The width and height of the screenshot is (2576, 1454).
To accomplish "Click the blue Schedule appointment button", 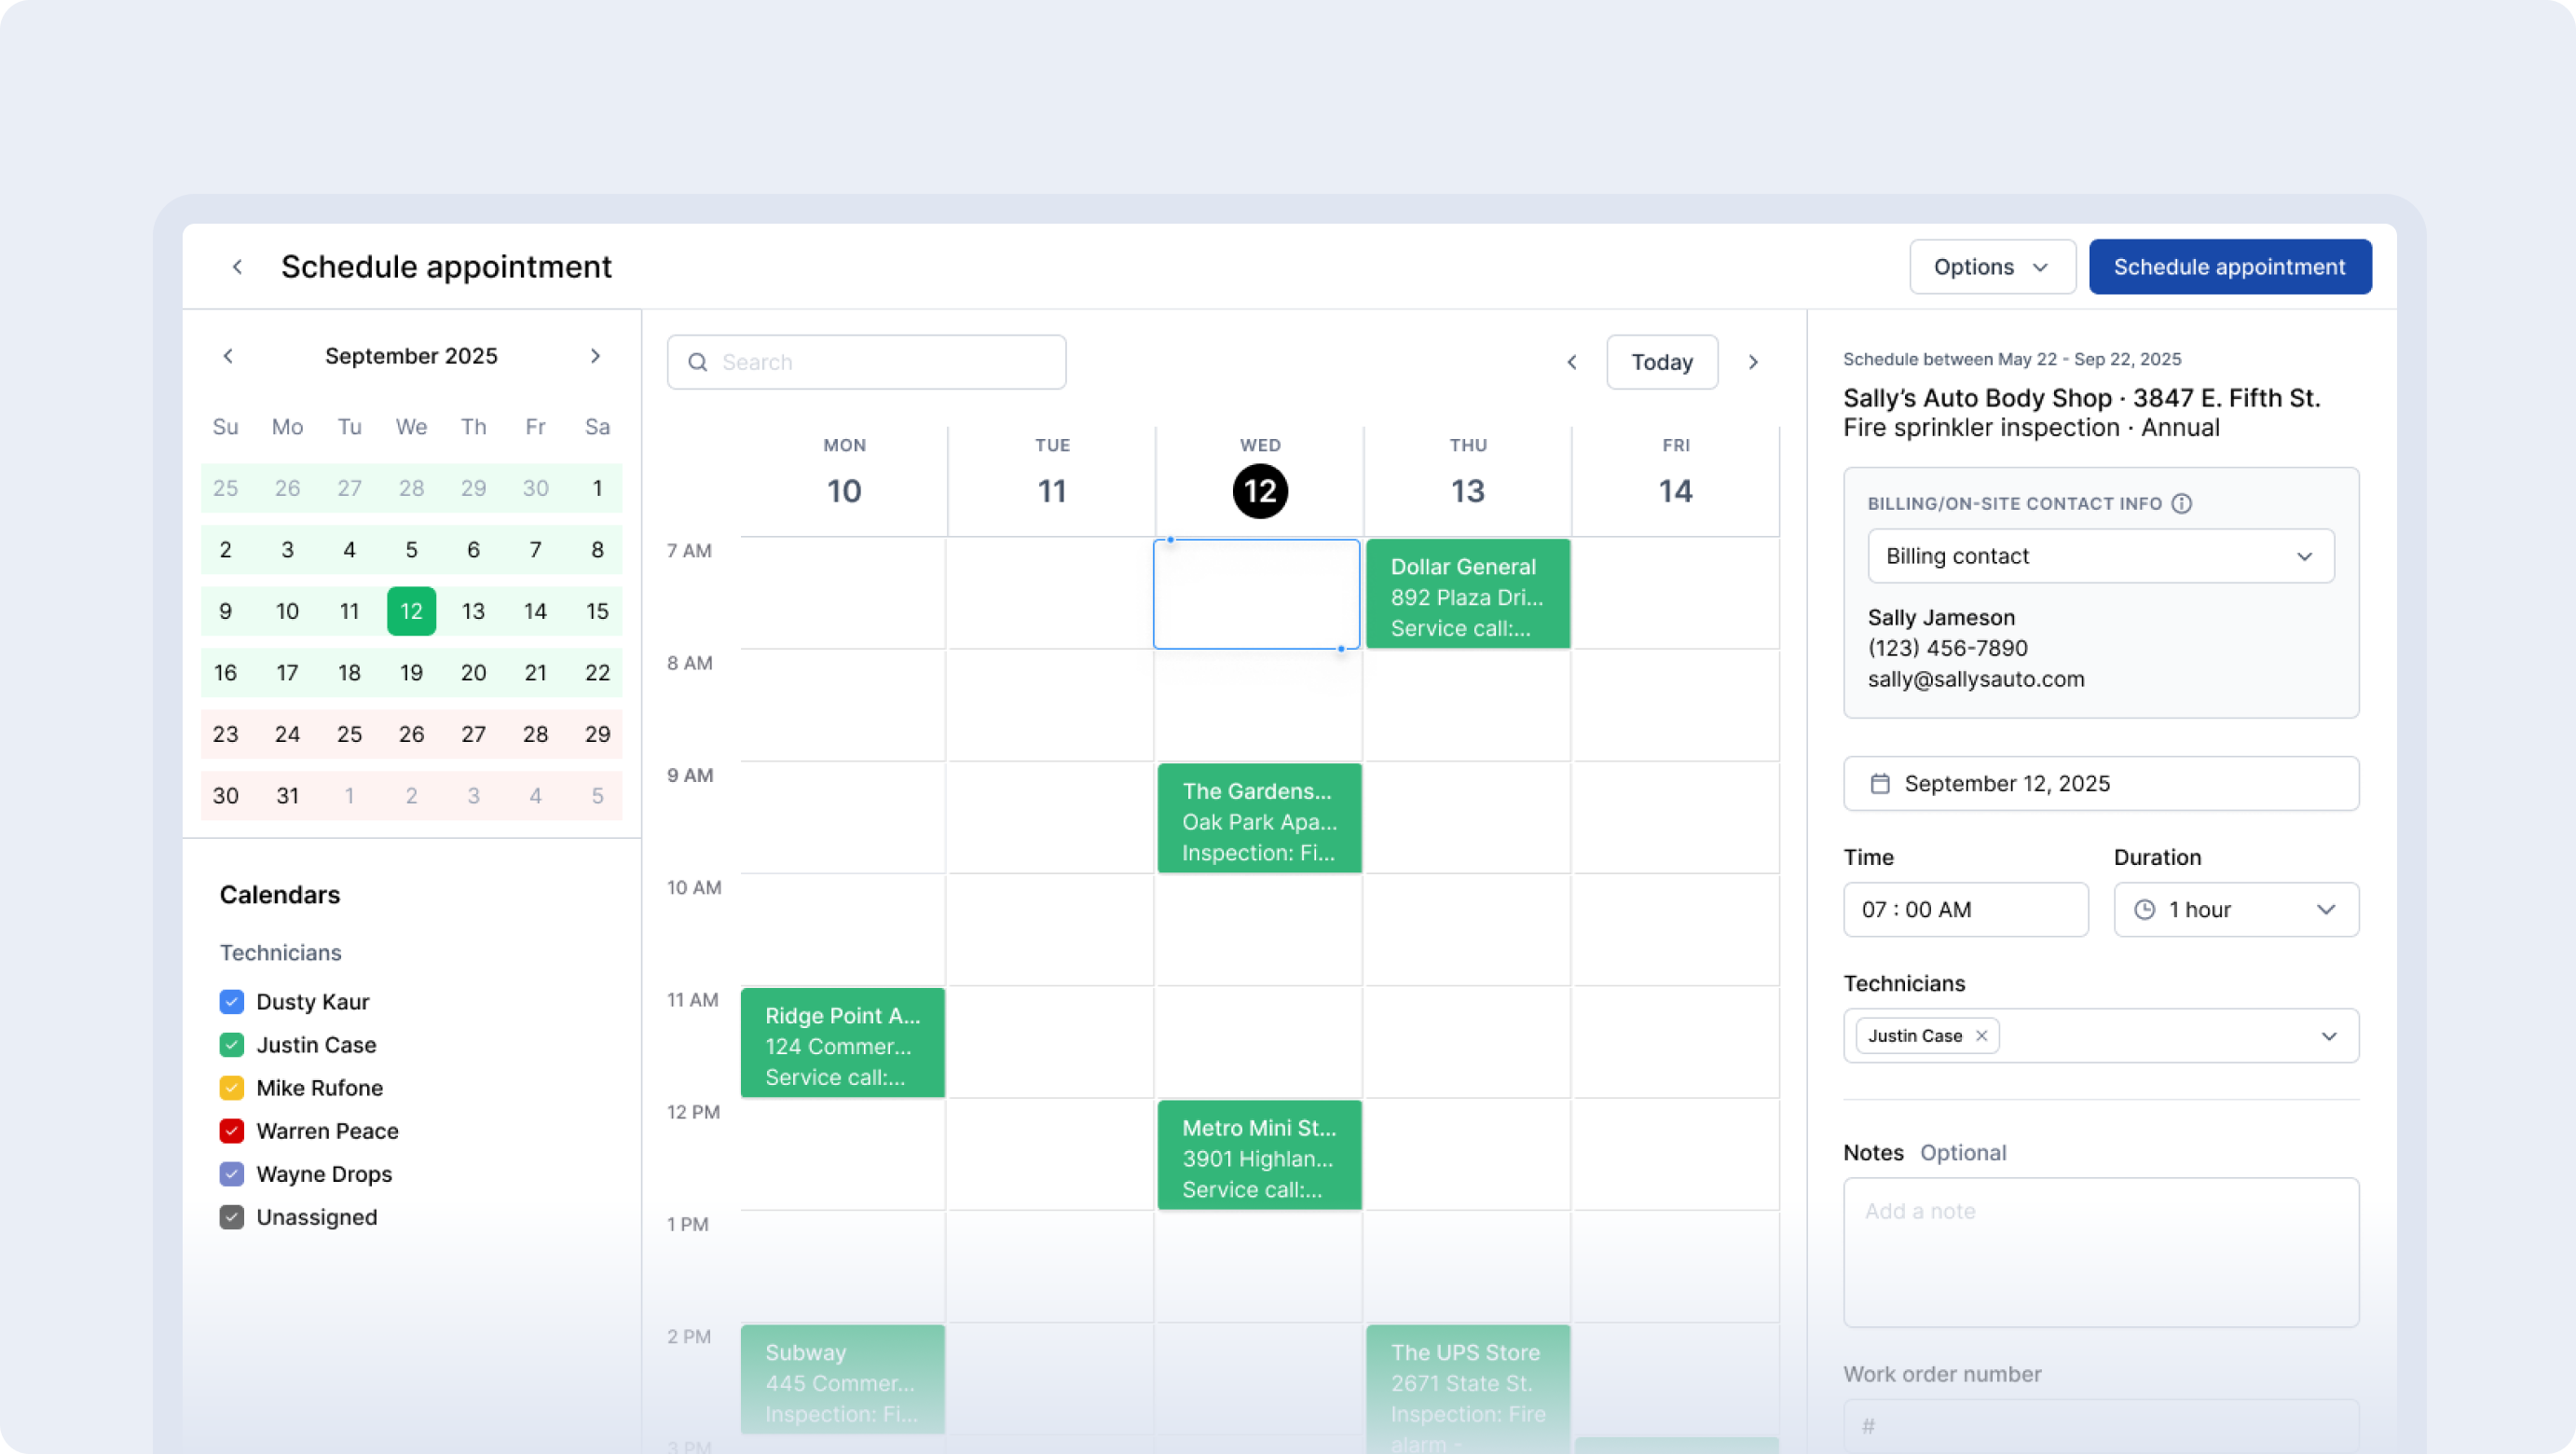I will click(2229, 267).
